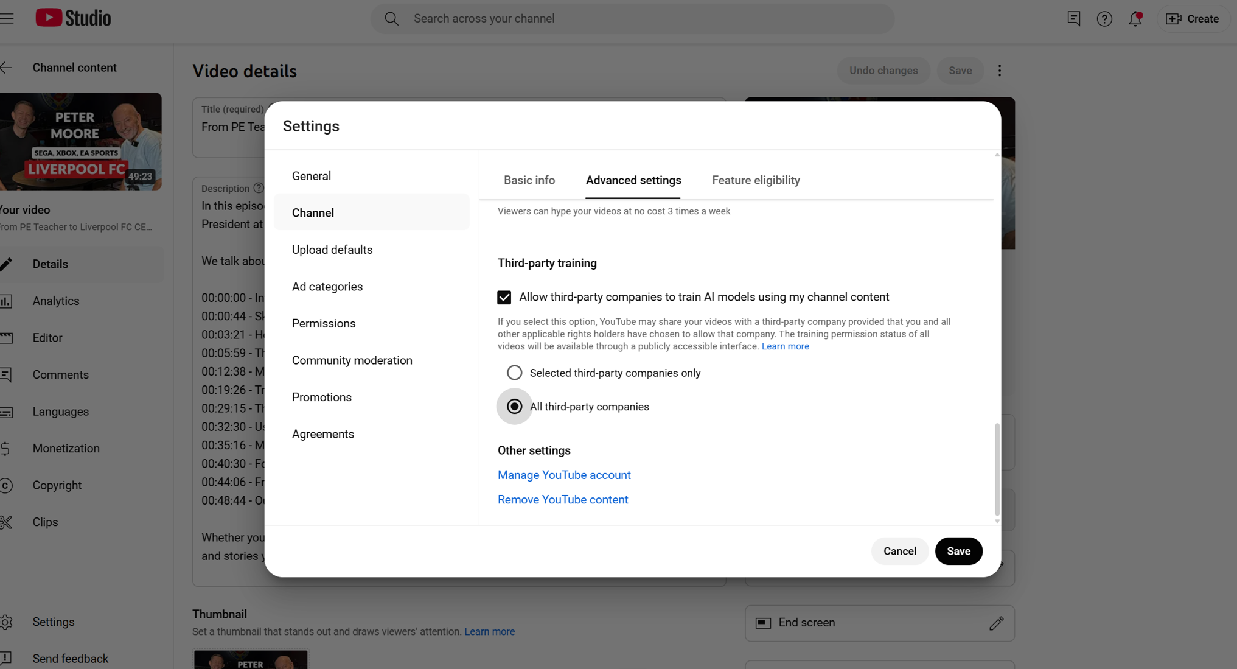Screen dimensions: 1237x669
Task: Open the hamburger navigation menu
Action: [x=7, y=18]
